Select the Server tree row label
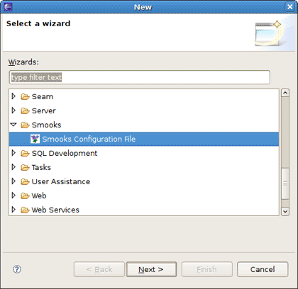The width and height of the screenshot is (298, 289). point(44,110)
